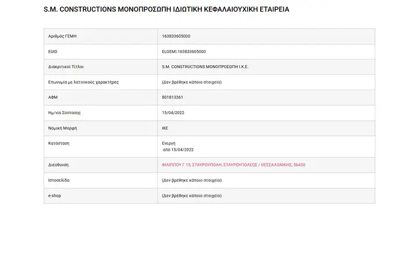Click the Αριθμός ΓΕΜΗ label cell
This screenshot has width=419, height=262.
pyautogui.click(x=101, y=36)
